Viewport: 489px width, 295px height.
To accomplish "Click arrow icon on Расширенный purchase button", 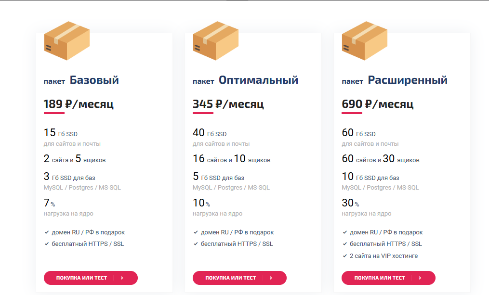I will pos(420,278).
